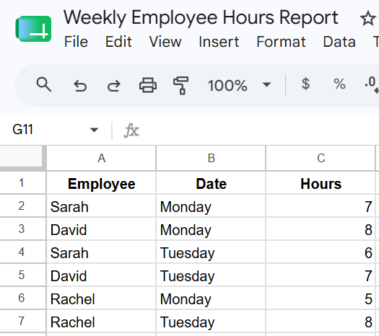Select hours value 8 in row 7

coord(321,321)
